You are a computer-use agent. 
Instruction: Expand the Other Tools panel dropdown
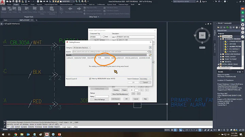pos(94,17)
